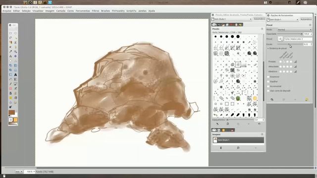Open Sem título-1 dropdown in the Pincéis dock
The height and width of the screenshot is (178, 317).
(232, 19)
